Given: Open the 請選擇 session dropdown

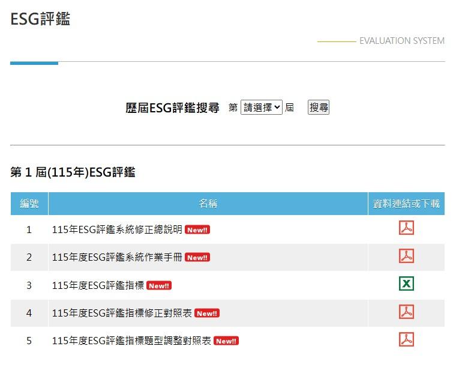Looking at the screenshot, I should 261,108.
